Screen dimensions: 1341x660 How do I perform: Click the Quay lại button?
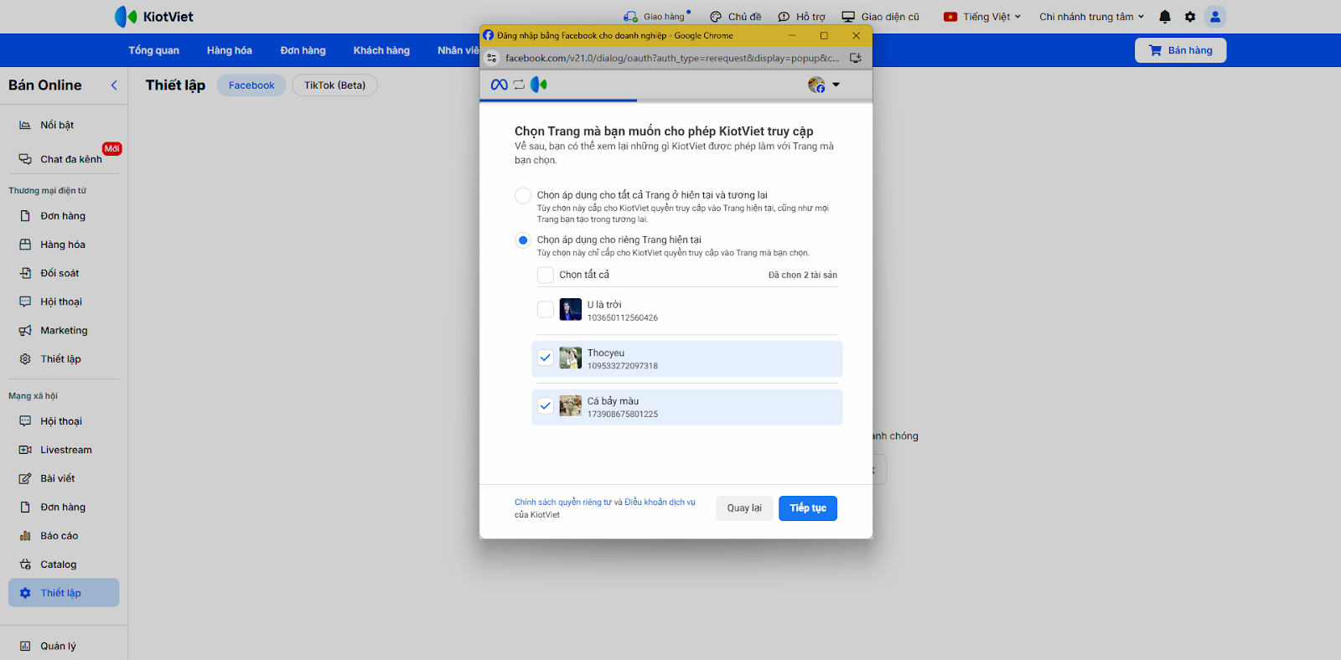[744, 508]
